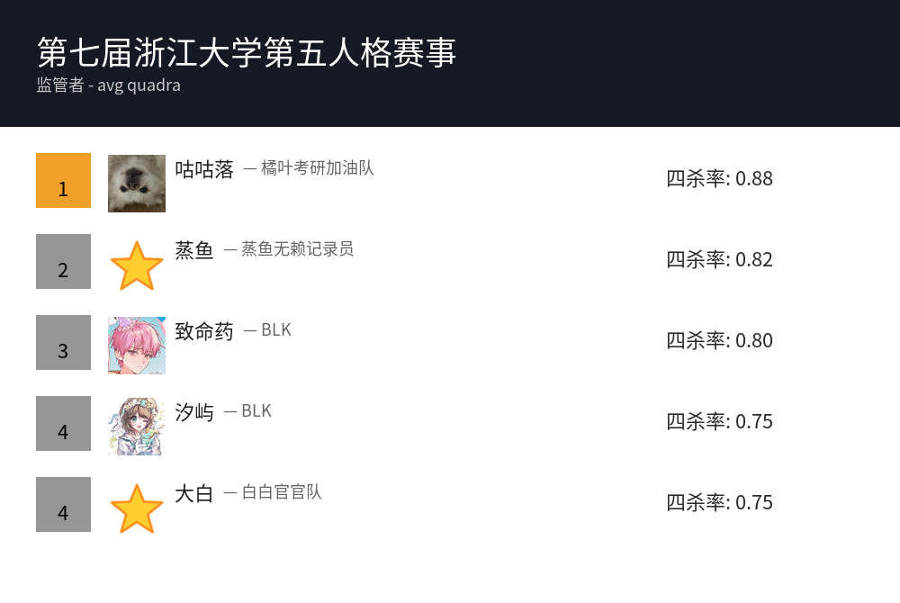This screenshot has height=603, width=900.
Task: Open team 橘叶考研加油队
Action: coord(317,168)
